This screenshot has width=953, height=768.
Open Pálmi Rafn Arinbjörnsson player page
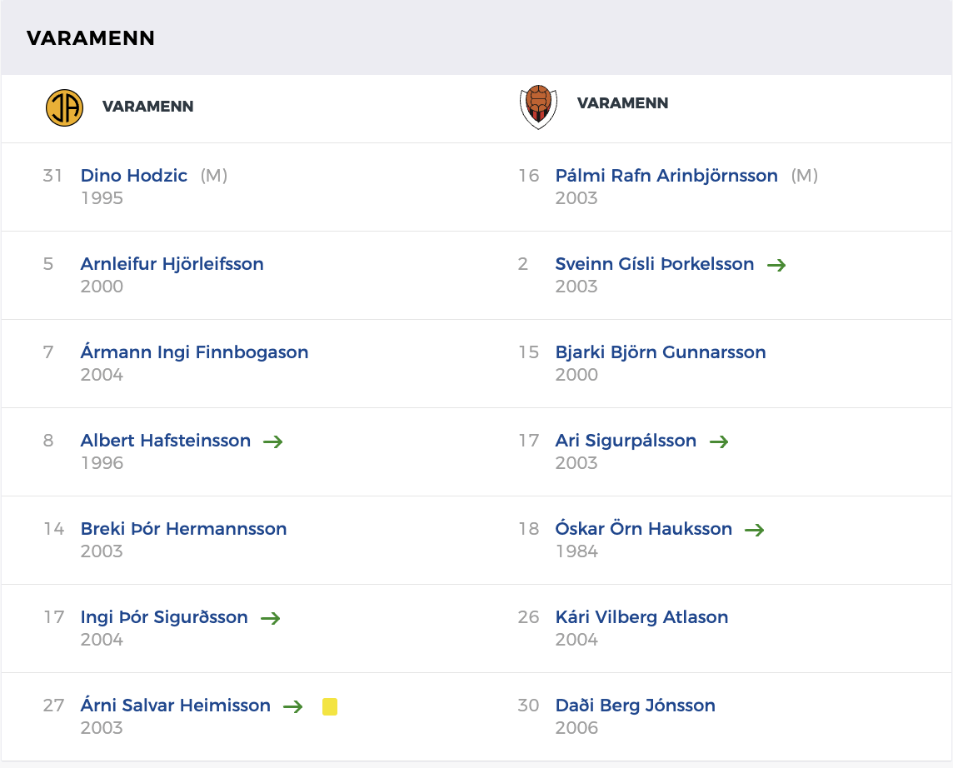coord(666,176)
